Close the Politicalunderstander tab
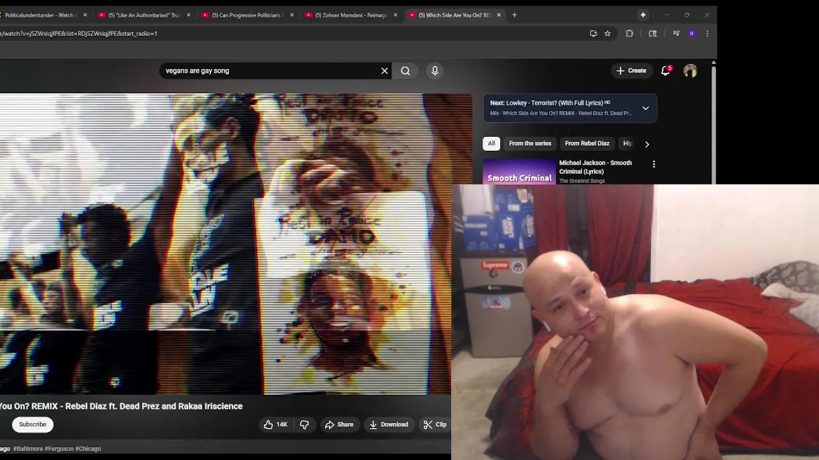Screen dimensions: 819x460 coord(85,15)
